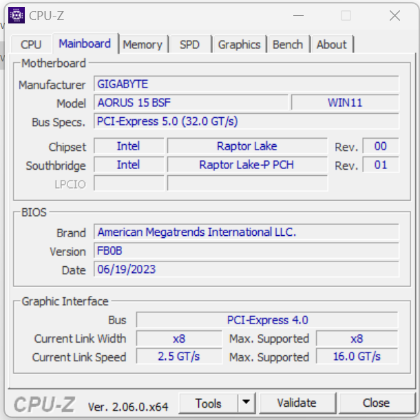Click Max. Supported link width x8 value
This screenshot has width=420, height=420.
(x=357, y=339)
